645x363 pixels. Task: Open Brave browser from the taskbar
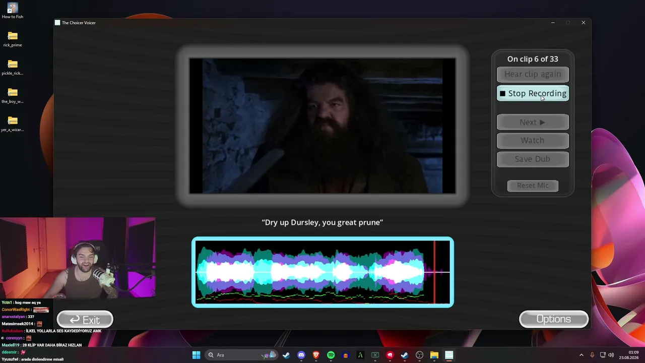tap(316, 355)
